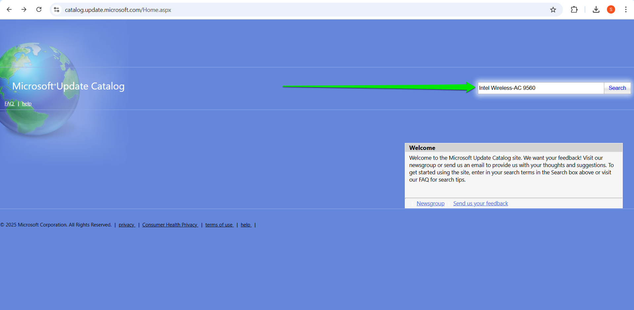
Task: Focus the catalog search box
Action: 541,88
